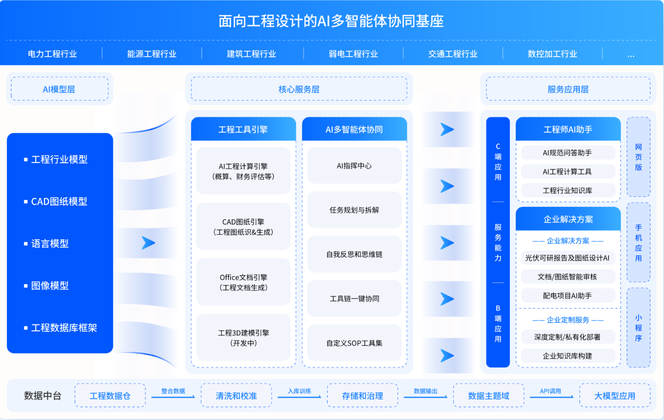Click the arrow under 入库训练 label
The height and width of the screenshot is (420, 664).
point(299,397)
